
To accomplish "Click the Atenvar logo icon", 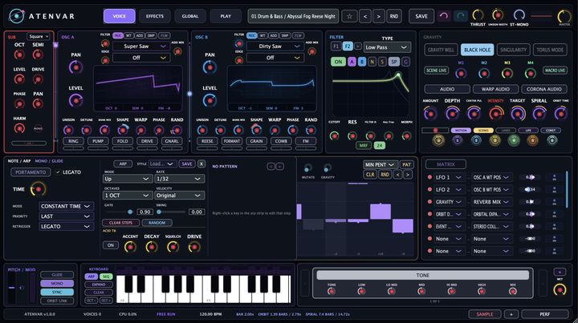I will pos(17,16).
